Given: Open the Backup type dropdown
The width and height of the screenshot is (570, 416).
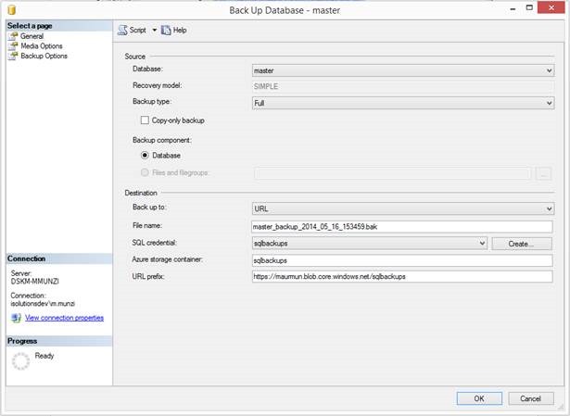Looking at the screenshot, I should 402,103.
